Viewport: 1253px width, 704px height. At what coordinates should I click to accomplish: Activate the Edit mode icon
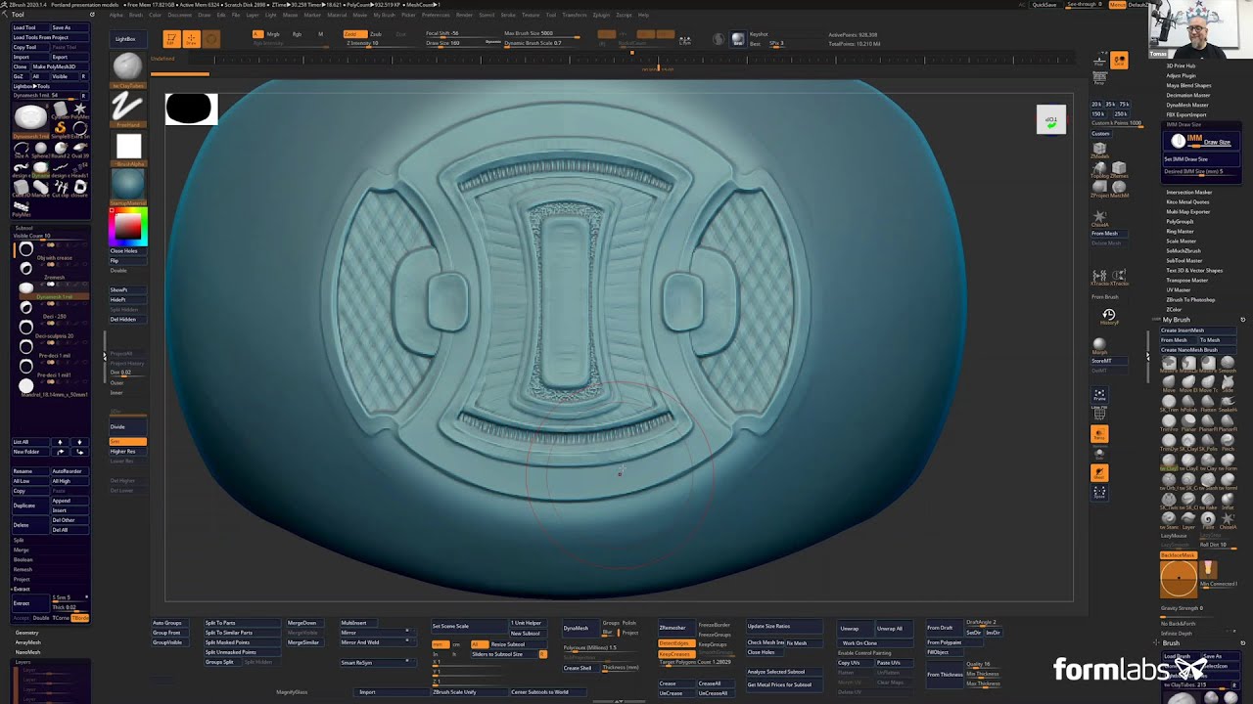point(171,39)
